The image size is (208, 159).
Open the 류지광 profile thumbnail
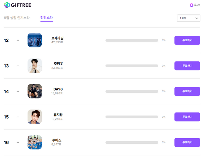[x=35, y=117]
